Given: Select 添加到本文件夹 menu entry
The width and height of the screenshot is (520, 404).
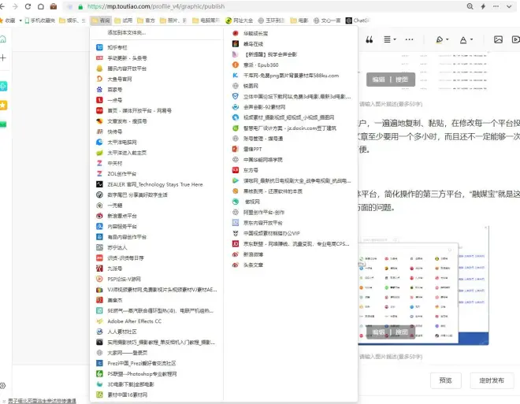Looking at the screenshot, I should pyautogui.click(x=126, y=33).
